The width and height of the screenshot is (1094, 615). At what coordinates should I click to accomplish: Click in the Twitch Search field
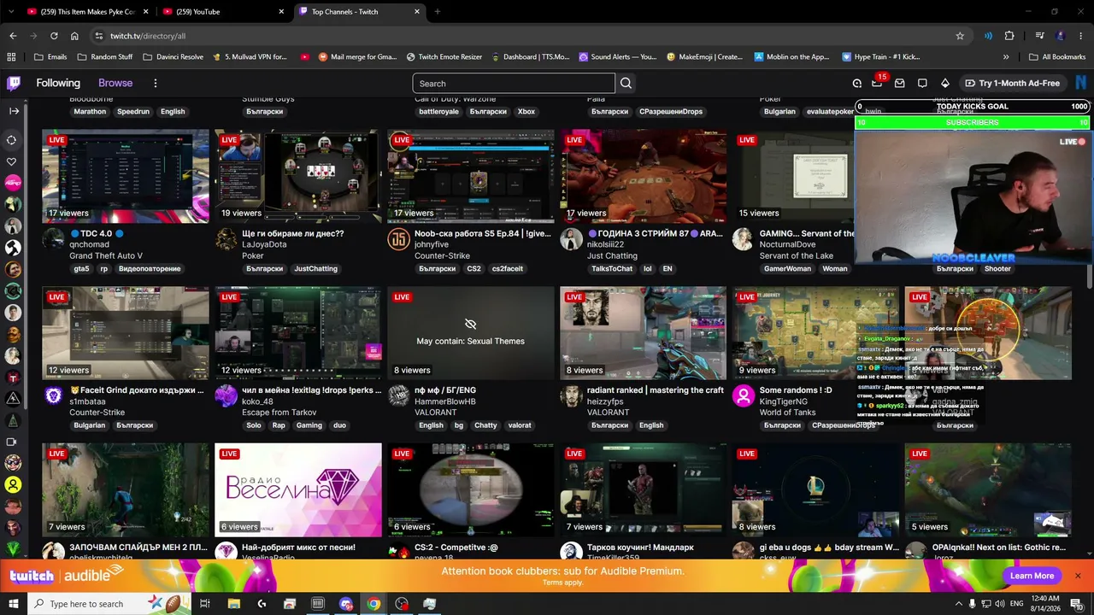[514, 83]
